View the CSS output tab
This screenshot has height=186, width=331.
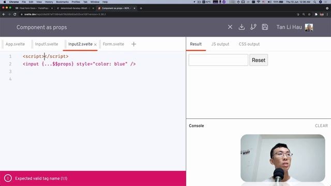249,44
